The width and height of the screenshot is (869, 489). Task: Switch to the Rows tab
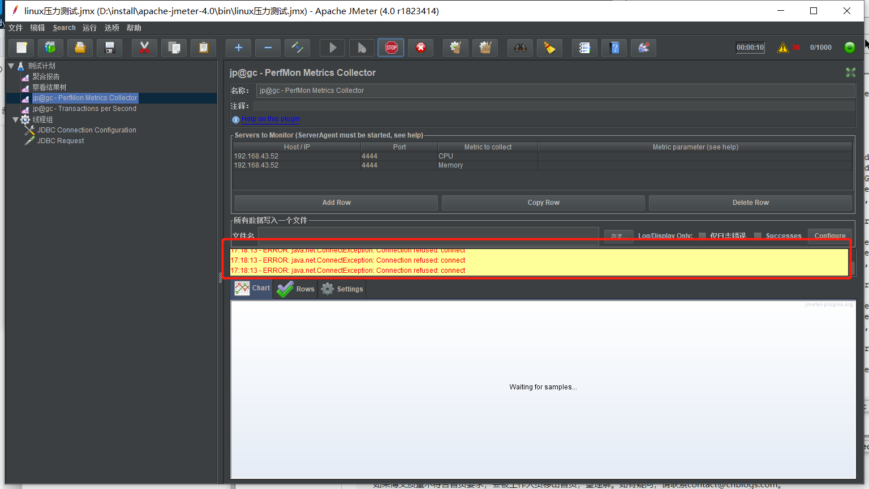coord(296,289)
